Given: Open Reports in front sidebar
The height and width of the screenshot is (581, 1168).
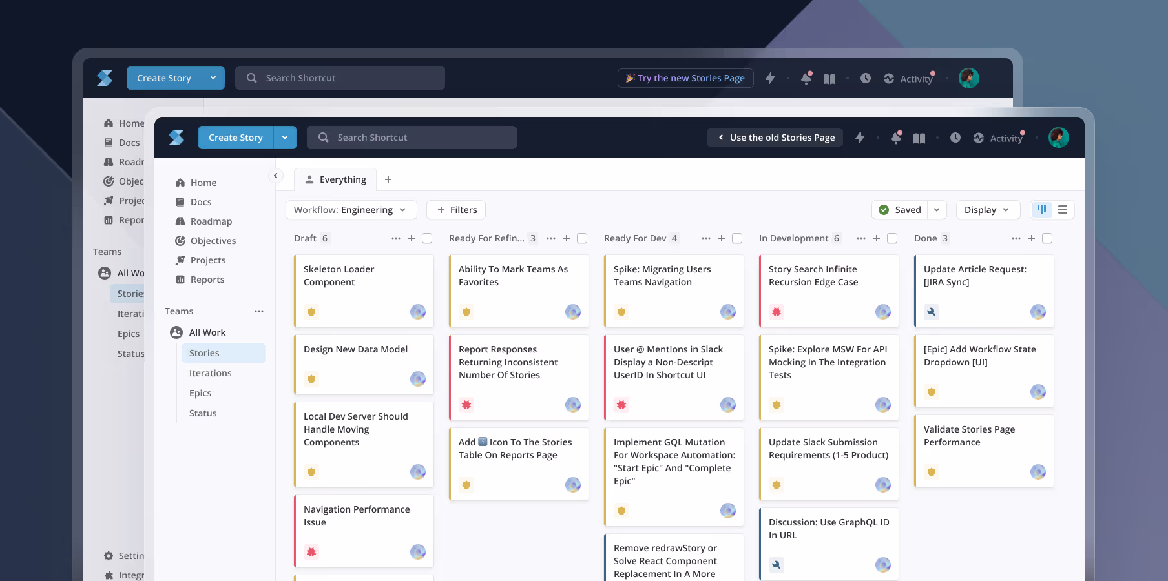Looking at the screenshot, I should [207, 280].
